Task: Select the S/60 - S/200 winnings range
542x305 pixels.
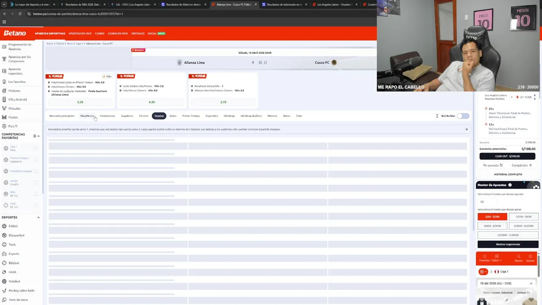Action: [x=492, y=216]
